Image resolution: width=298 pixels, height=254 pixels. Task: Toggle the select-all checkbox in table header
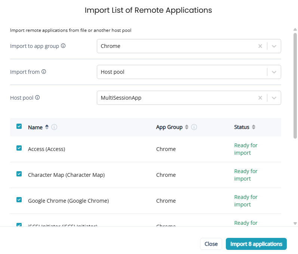pyautogui.click(x=19, y=127)
